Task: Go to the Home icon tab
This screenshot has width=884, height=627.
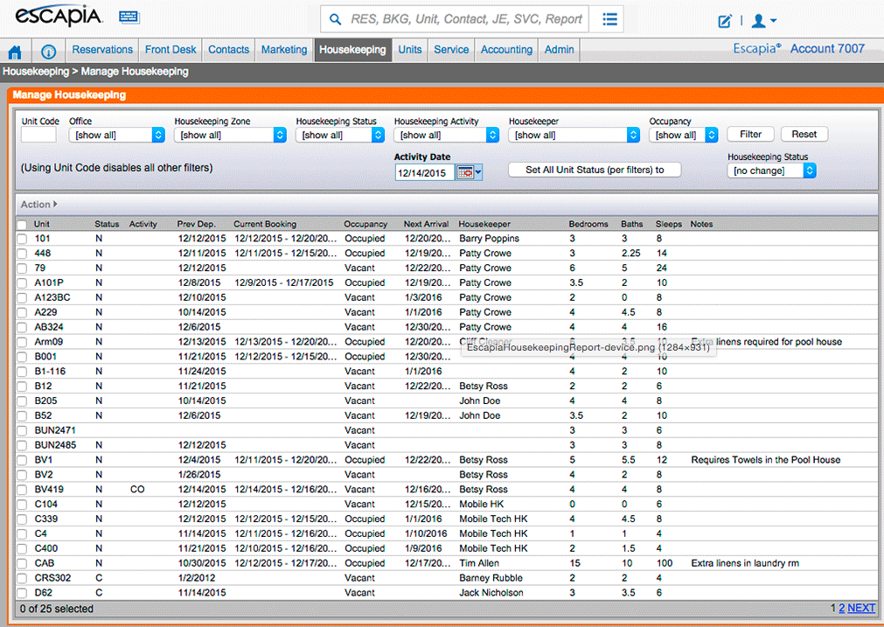Action: click(15, 52)
